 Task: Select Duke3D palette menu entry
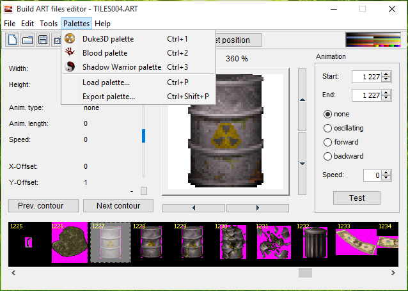tap(138, 39)
